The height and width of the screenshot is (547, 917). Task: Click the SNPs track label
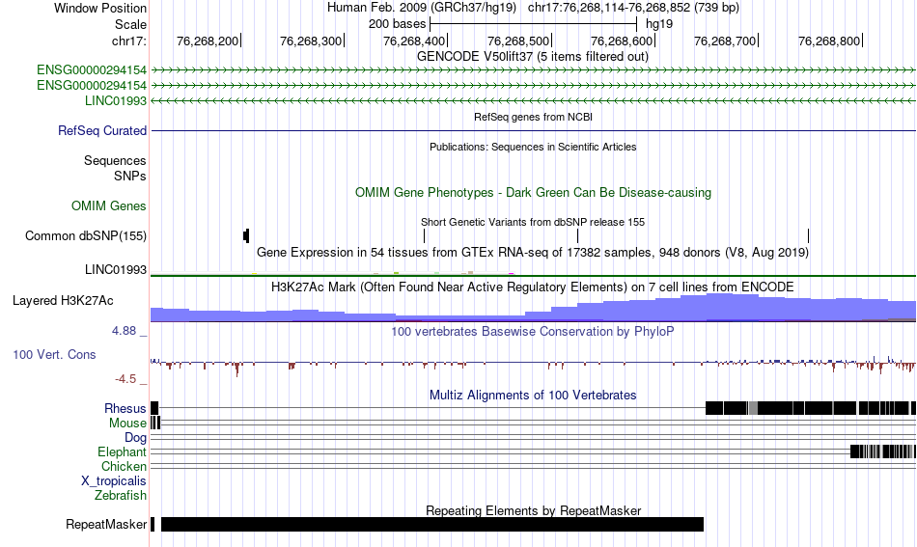(x=130, y=176)
